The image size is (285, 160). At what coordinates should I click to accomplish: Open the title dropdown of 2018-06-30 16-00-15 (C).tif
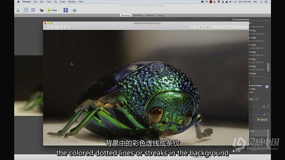(162, 23)
